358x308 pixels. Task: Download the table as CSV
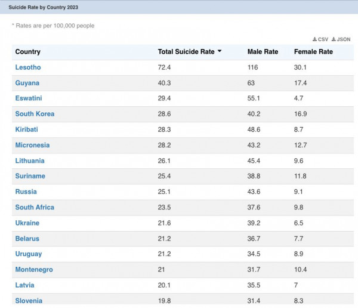tap(320, 39)
